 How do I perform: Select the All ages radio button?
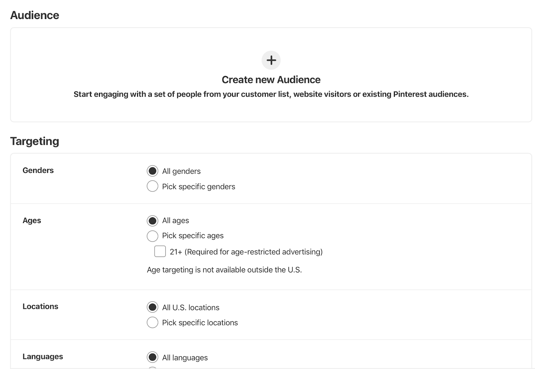coord(152,221)
